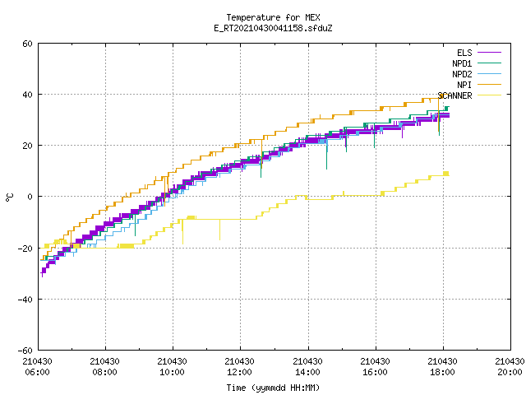
Task: Click the chart title 'Temperature for MEX'
Action: (273, 17)
